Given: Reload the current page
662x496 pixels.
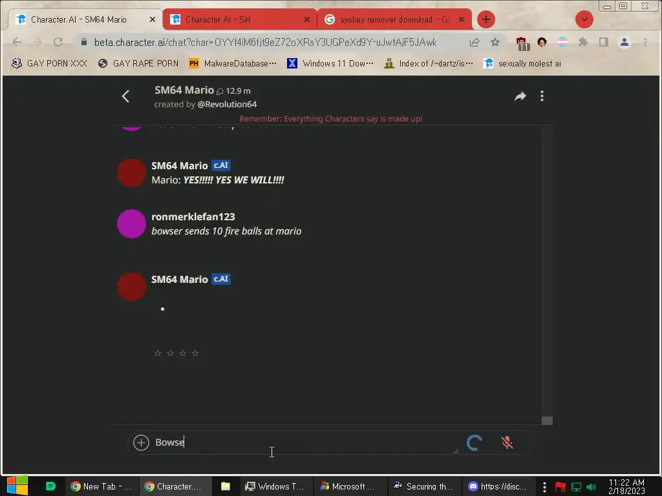Looking at the screenshot, I should point(58,42).
